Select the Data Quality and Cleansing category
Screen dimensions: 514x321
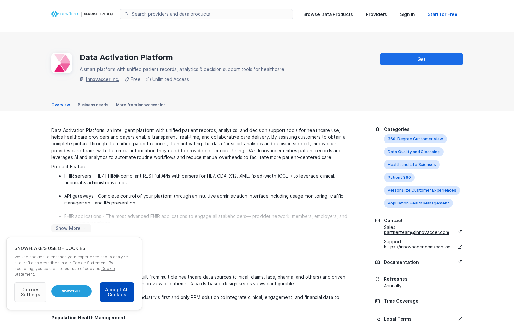point(414,152)
